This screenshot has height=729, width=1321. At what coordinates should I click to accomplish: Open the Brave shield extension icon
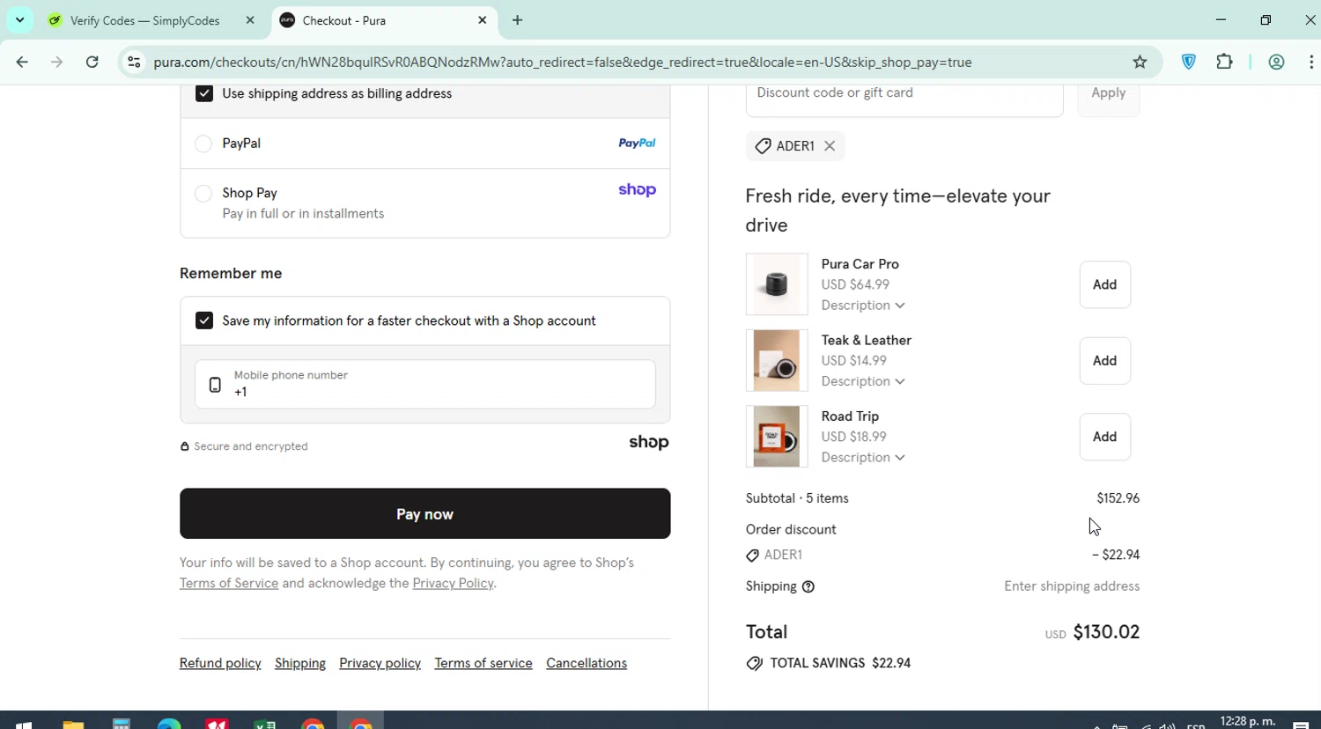pos(1189,62)
